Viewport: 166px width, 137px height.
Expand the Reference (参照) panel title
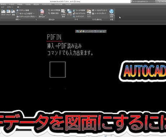click(x=18, y=19)
